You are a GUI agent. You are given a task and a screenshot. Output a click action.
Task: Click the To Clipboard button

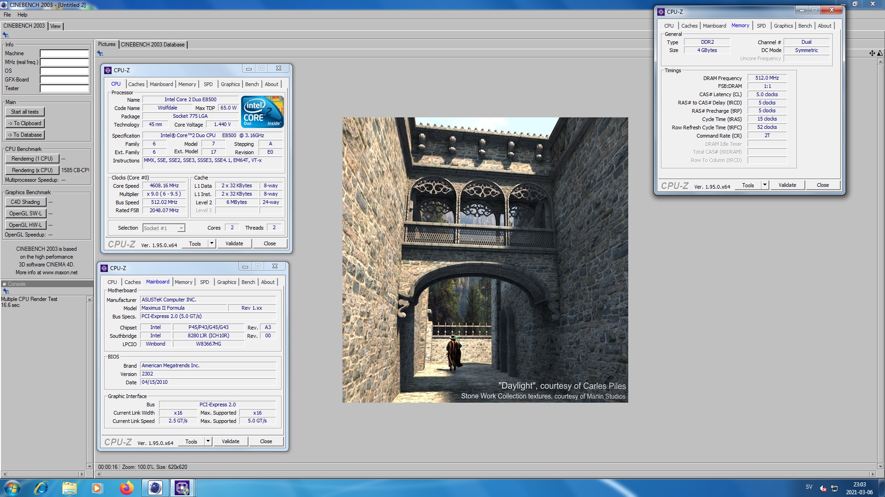click(x=25, y=123)
